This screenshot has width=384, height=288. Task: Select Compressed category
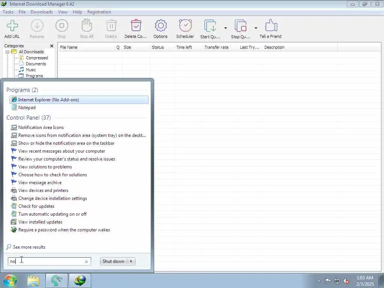coord(37,58)
